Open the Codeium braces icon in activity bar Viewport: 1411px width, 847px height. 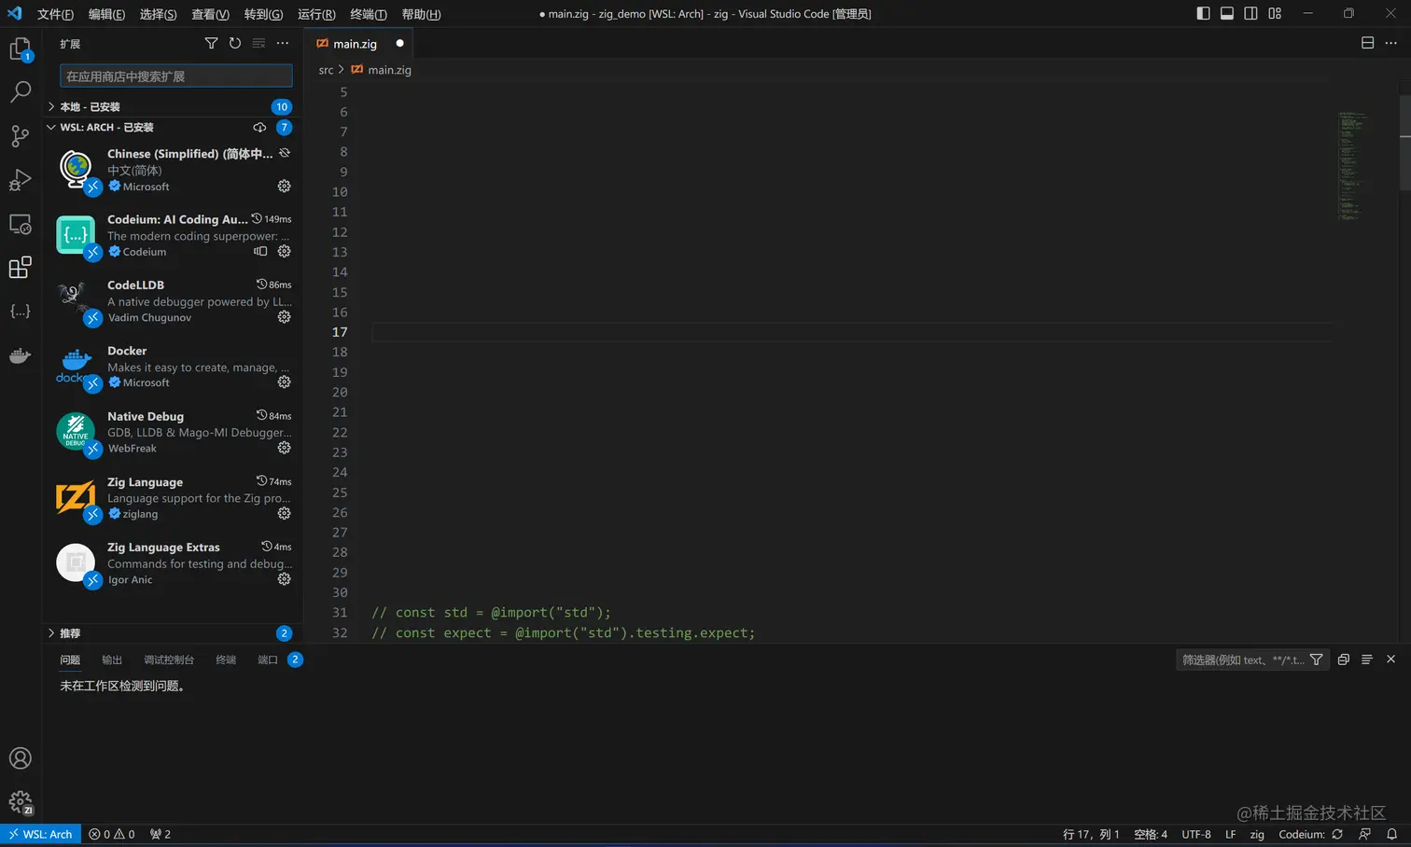coord(21,312)
